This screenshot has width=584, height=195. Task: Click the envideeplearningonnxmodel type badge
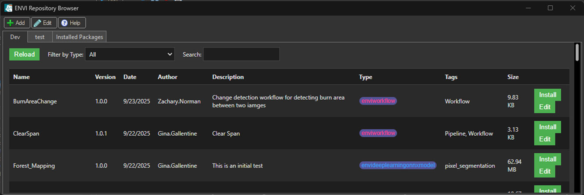pyautogui.click(x=398, y=166)
